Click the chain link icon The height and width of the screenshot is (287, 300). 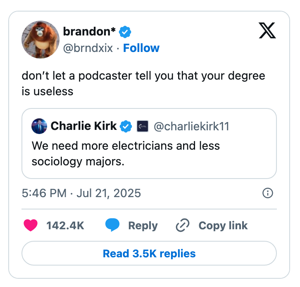(182, 226)
